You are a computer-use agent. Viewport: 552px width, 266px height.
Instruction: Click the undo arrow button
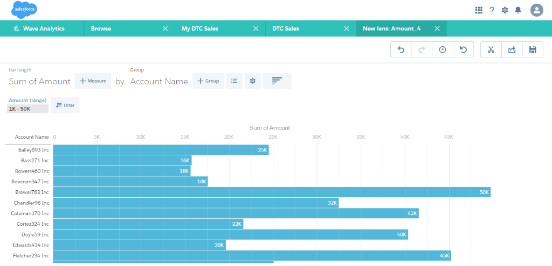click(x=401, y=50)
